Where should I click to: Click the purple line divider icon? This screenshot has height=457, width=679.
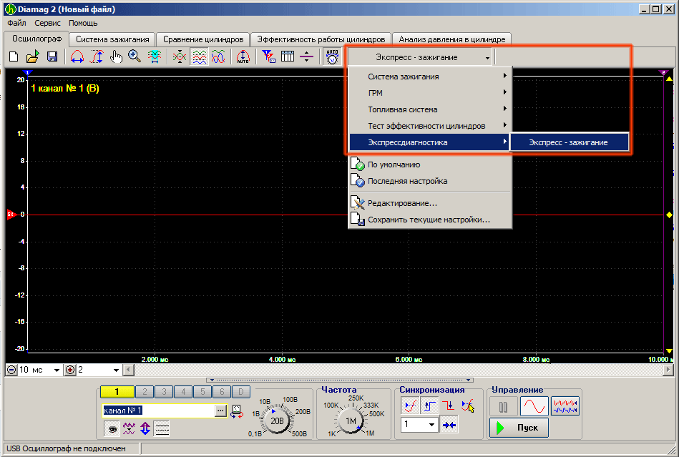(x=307, y=56)
